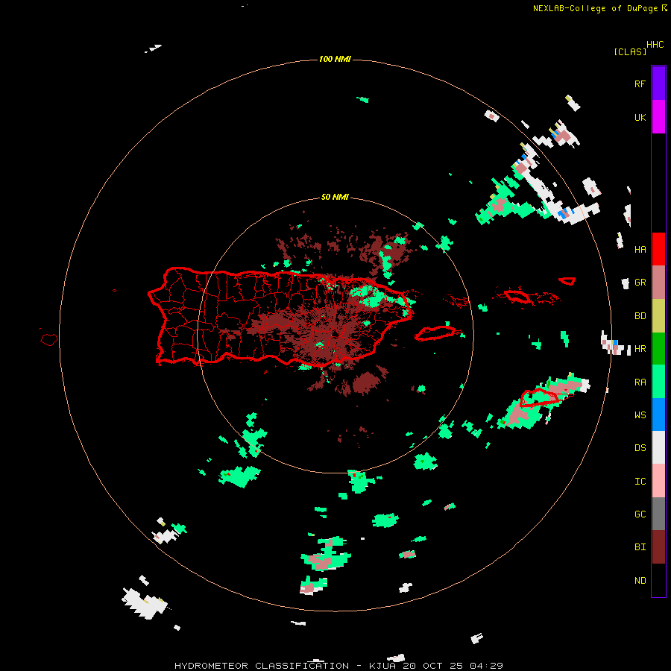Click the UK legend label
Viewport: 671px width, 671px height.
[x=640, y=117]
